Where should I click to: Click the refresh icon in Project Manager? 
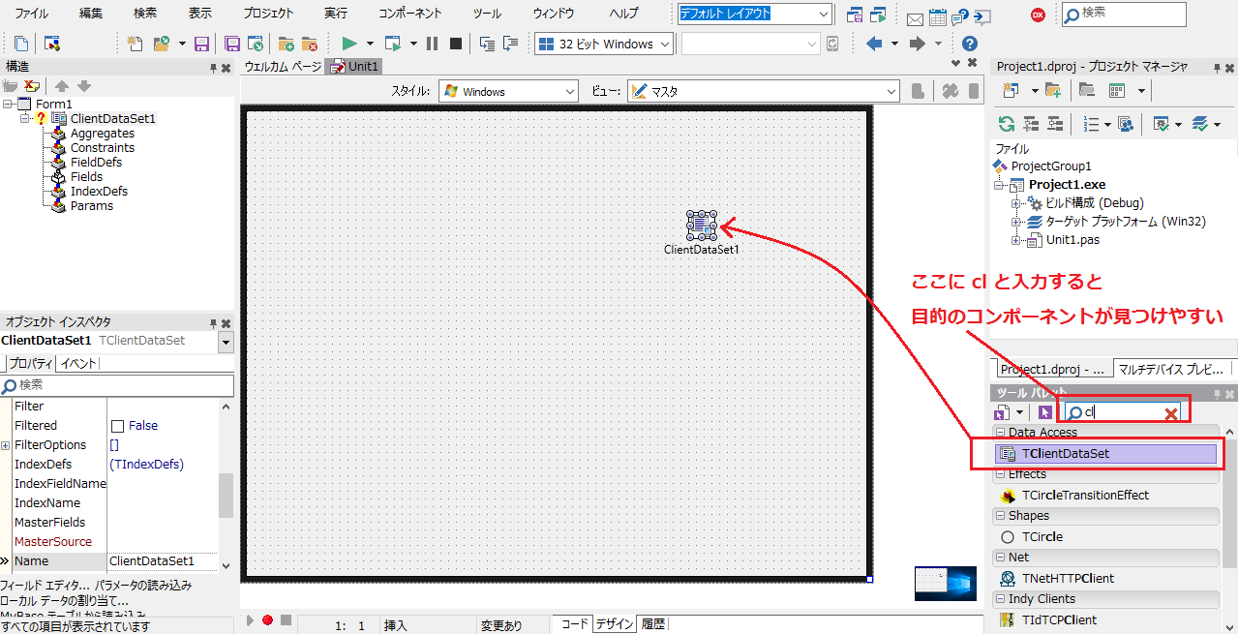coord(1006,124)
